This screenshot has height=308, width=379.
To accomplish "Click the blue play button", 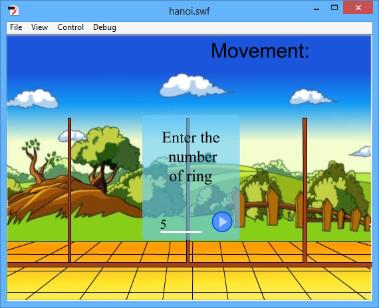I will click(x=222, y=222).
